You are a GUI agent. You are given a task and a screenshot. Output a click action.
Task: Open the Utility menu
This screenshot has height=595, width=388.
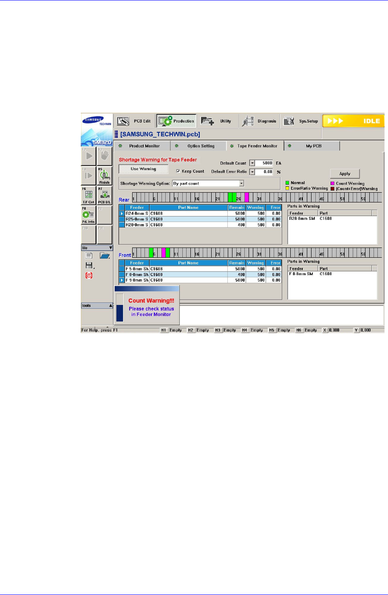[x=217, y=121]
